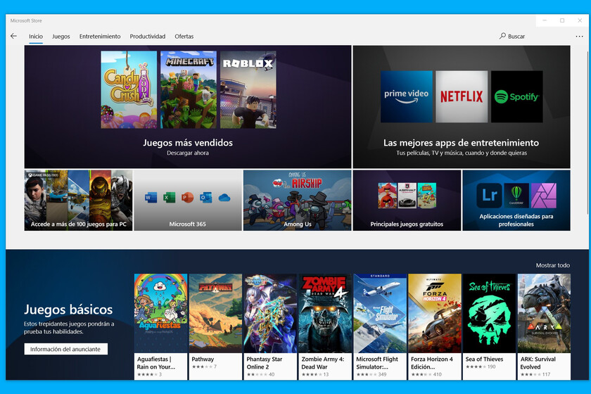Open the Minecraft game tile
591x394 pixels.
coord(189,90)
